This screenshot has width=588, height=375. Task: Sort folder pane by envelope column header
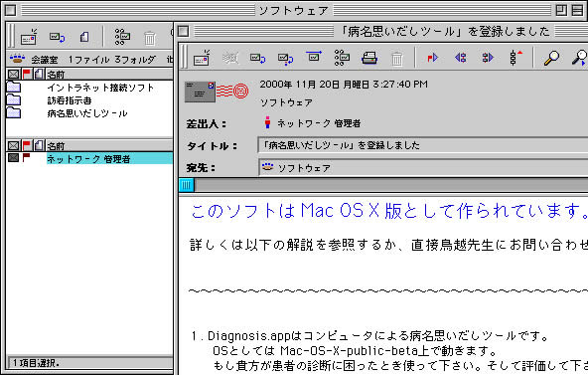(14, 74)
